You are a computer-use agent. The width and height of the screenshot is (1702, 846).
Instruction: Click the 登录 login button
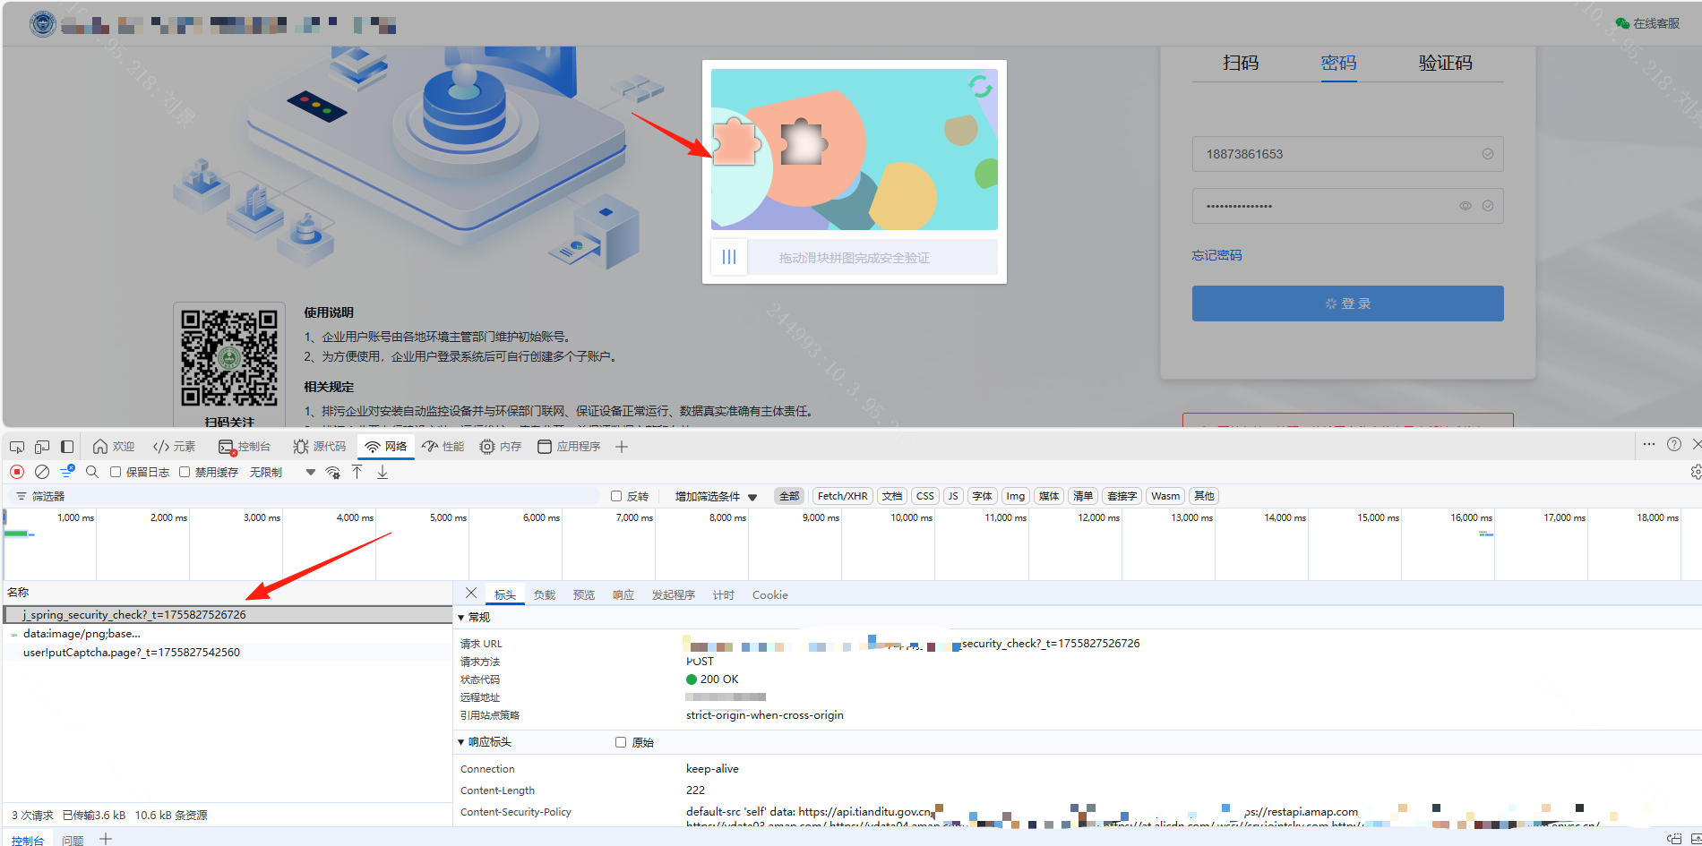(1347, 303)
